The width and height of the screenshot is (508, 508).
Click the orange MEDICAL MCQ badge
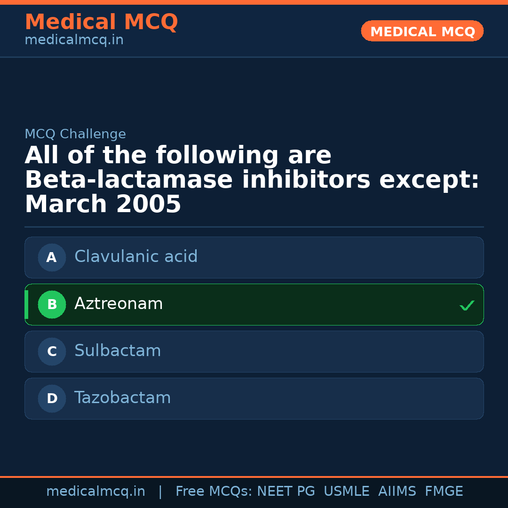click(422, 32)
